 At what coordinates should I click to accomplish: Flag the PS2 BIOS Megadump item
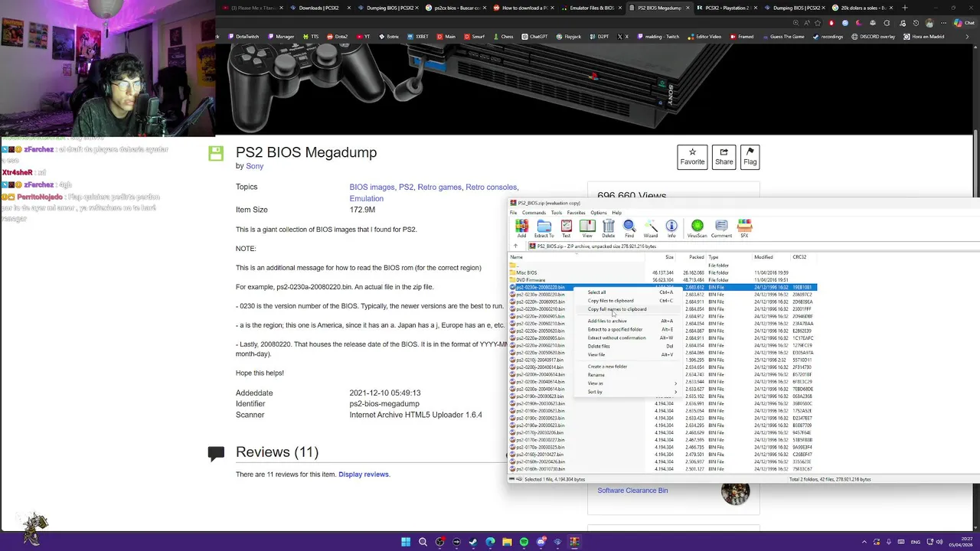click(750, 157)
